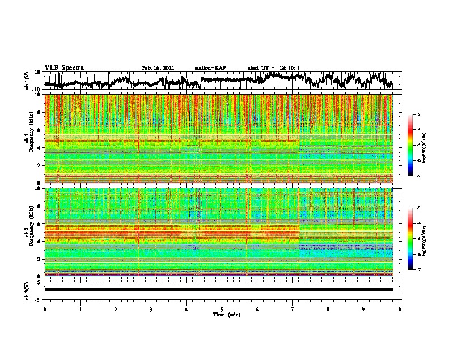Click time axis tick label "5"
Image resolution: width=449 pixels, height=347 pixels.
[x=222, y=310]
